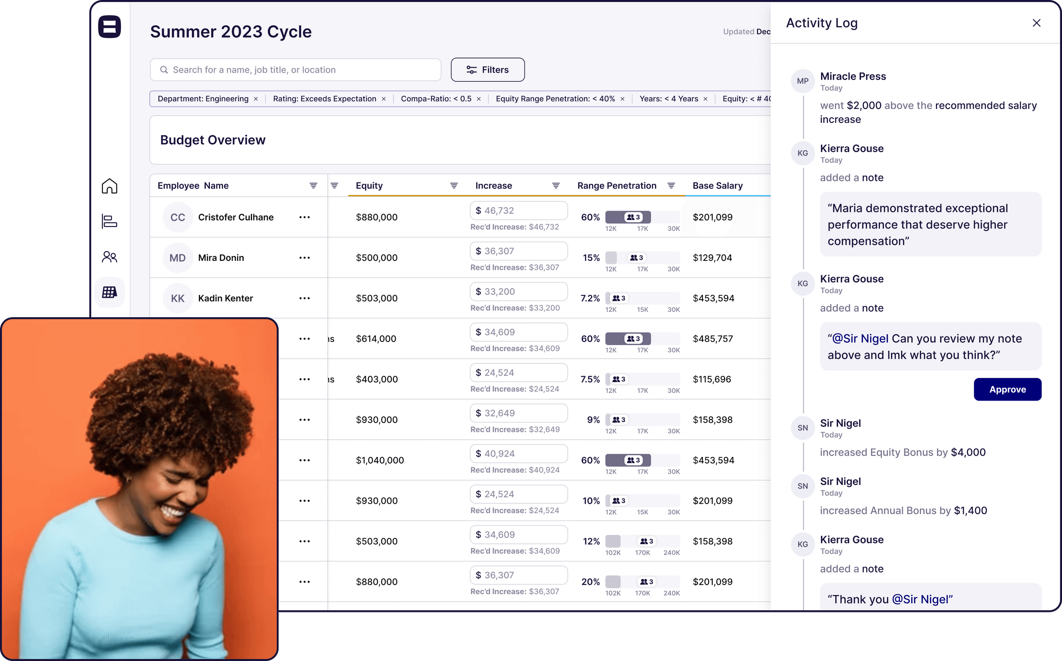Open the compensation cycles grid icon
1062x661 pixels.
click(x=109, y=292)
